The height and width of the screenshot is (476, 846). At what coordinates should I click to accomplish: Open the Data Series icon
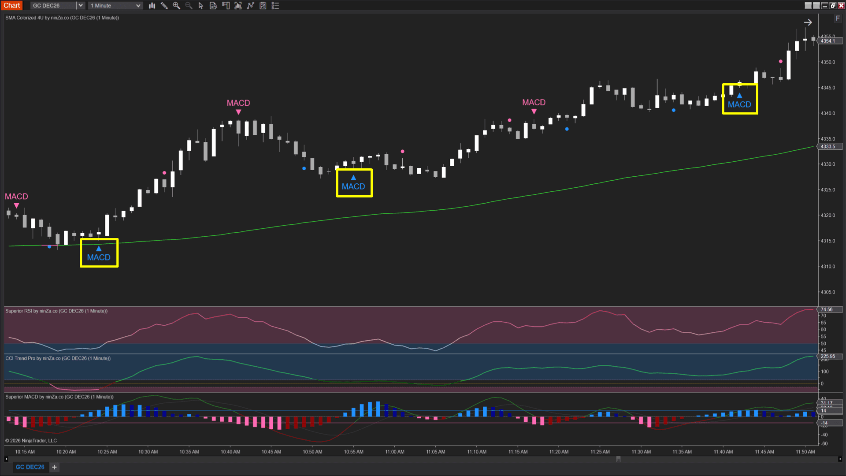tap(238, 6)
